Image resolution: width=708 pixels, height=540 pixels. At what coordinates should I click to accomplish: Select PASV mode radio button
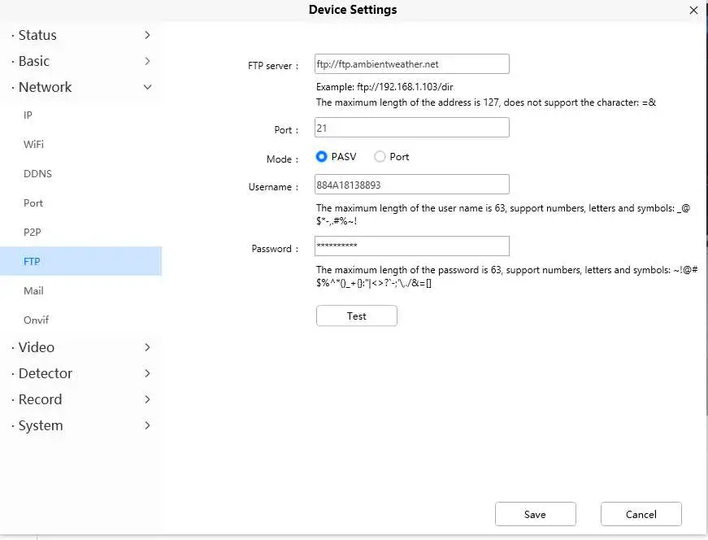[322, 157]
